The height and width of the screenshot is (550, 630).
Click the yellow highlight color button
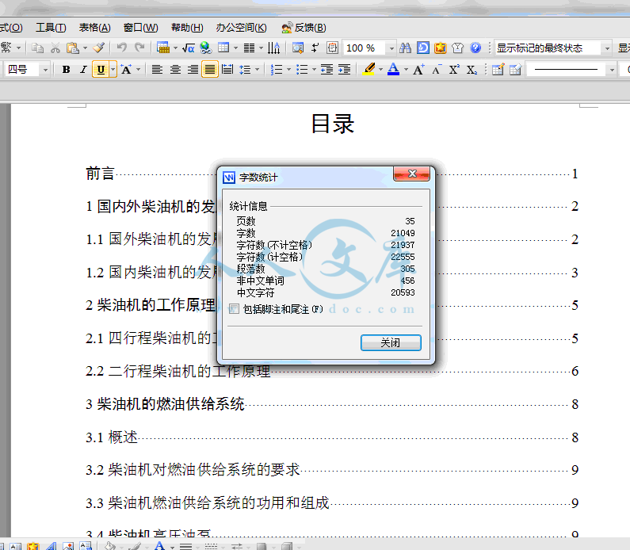click(x=368, y=69)
